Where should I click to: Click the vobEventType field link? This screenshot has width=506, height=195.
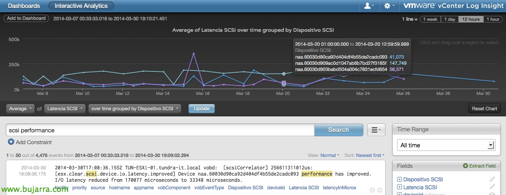209,187
